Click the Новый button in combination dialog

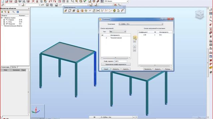coord(106,69)
